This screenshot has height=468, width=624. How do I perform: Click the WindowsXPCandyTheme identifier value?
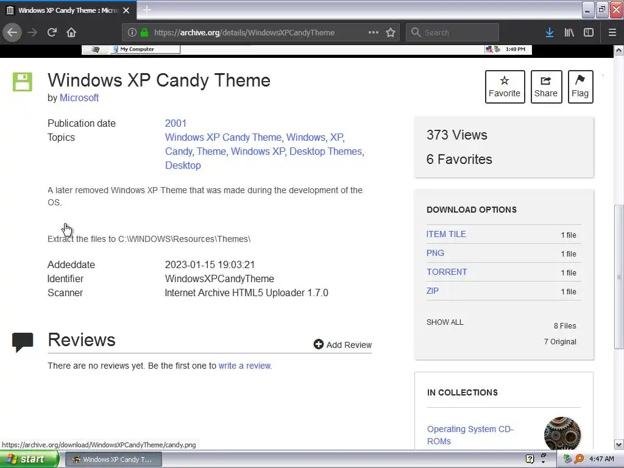(219, 279)
